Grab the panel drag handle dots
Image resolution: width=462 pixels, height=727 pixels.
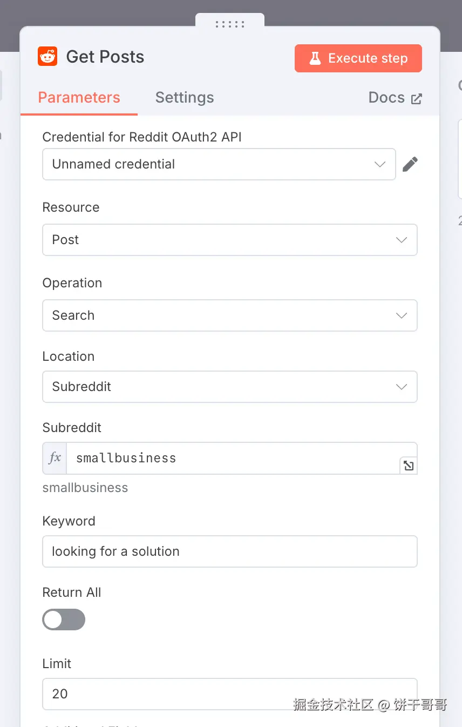click(x=230, y=24)
